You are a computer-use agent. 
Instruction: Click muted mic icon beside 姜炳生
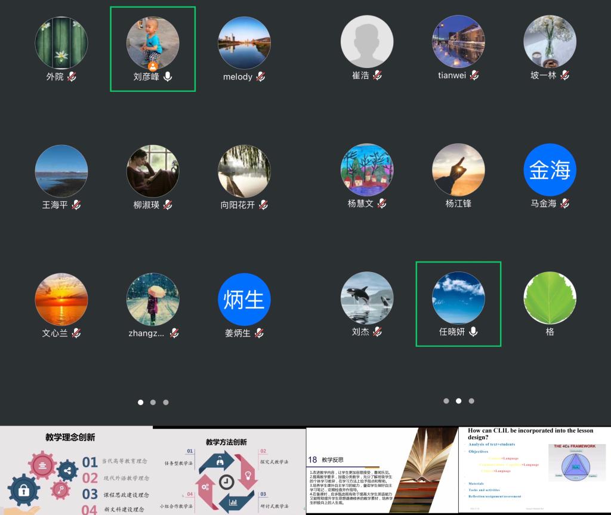(x=259, y=333)
